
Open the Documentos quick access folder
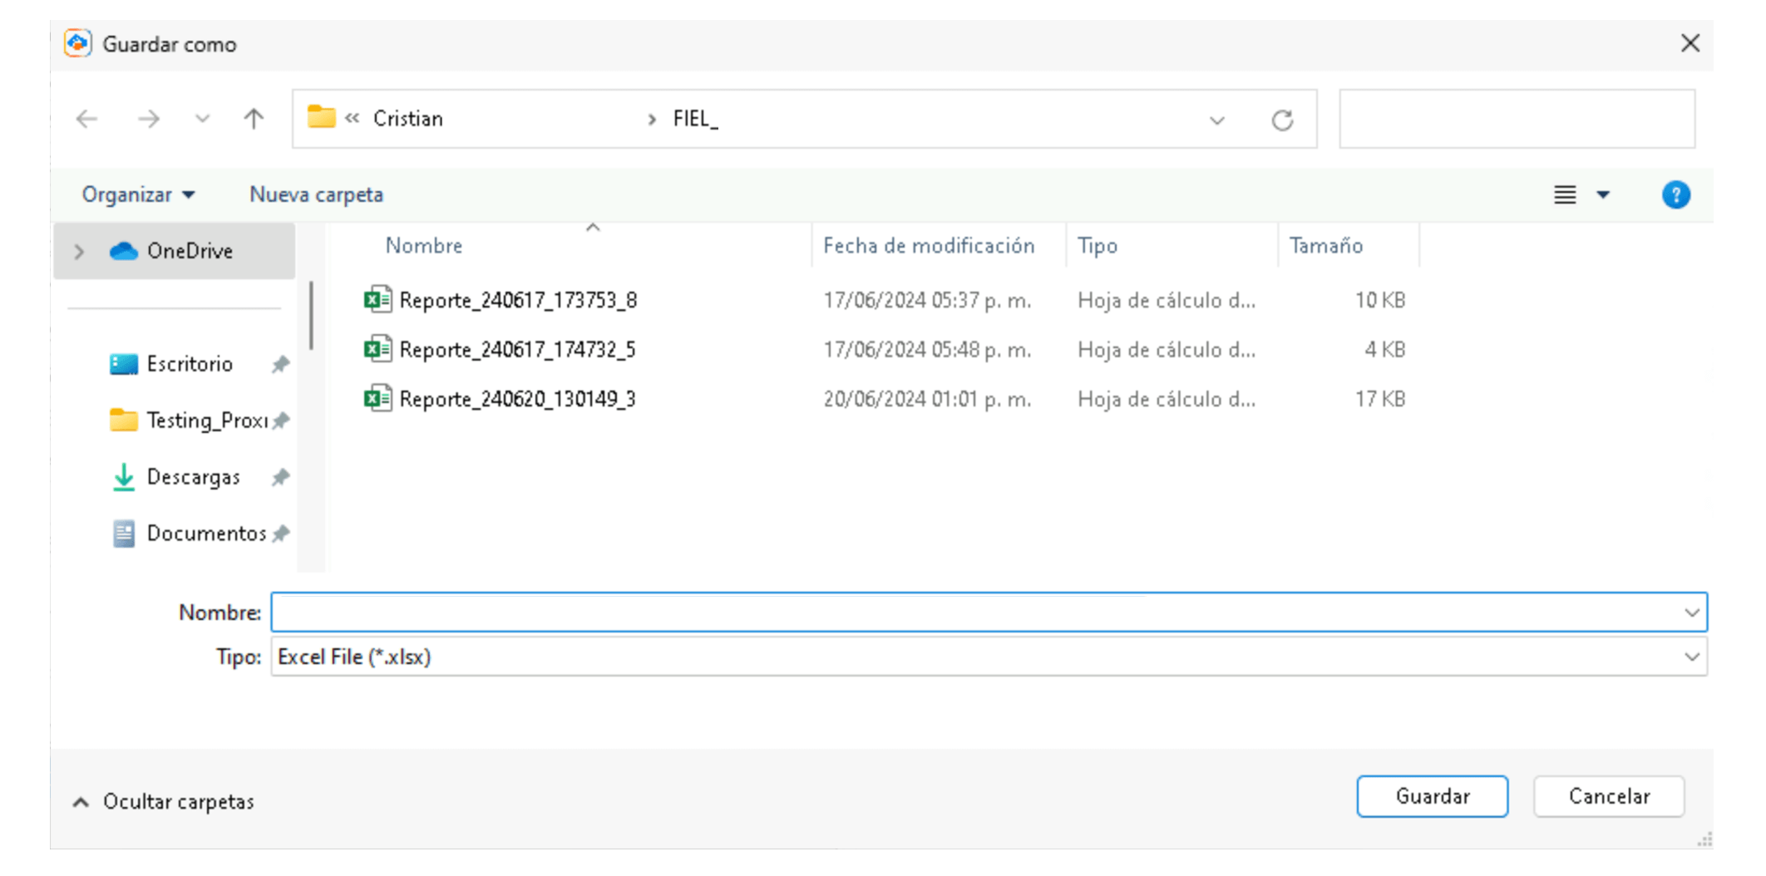click(x=205, y=534)
